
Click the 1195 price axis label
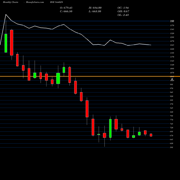click(x=172, y=53)
